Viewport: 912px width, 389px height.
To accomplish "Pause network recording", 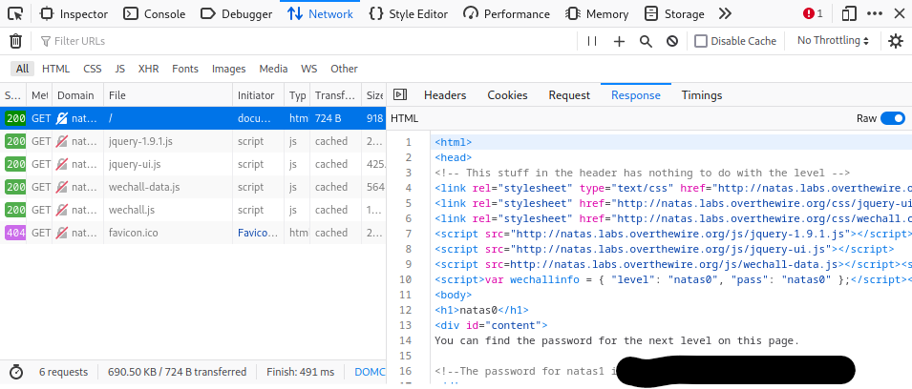I will click(592, 41).
